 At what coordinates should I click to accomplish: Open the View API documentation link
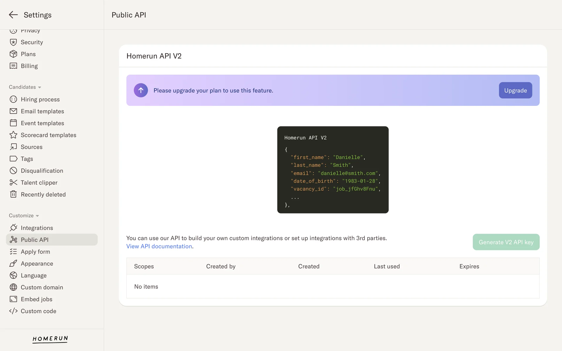(159, 246)
